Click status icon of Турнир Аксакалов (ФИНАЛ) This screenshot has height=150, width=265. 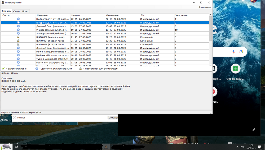click(18, 59)
